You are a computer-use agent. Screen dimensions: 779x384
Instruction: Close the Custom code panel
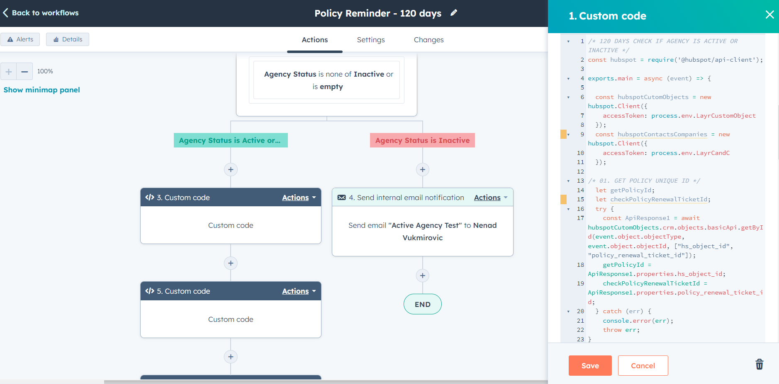pos(769,15)
